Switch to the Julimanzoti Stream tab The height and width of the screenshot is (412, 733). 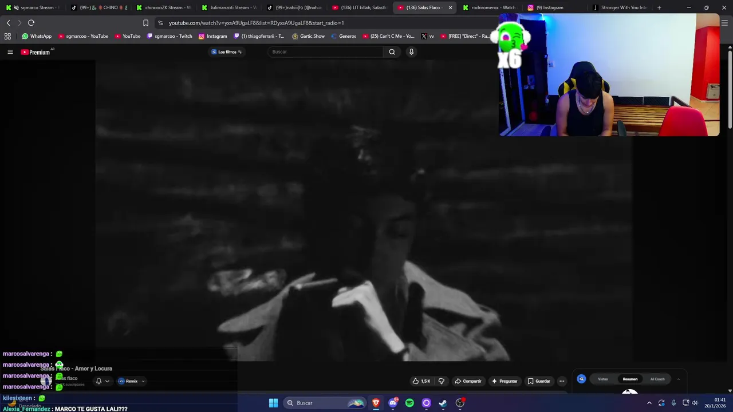pos(229,7)
